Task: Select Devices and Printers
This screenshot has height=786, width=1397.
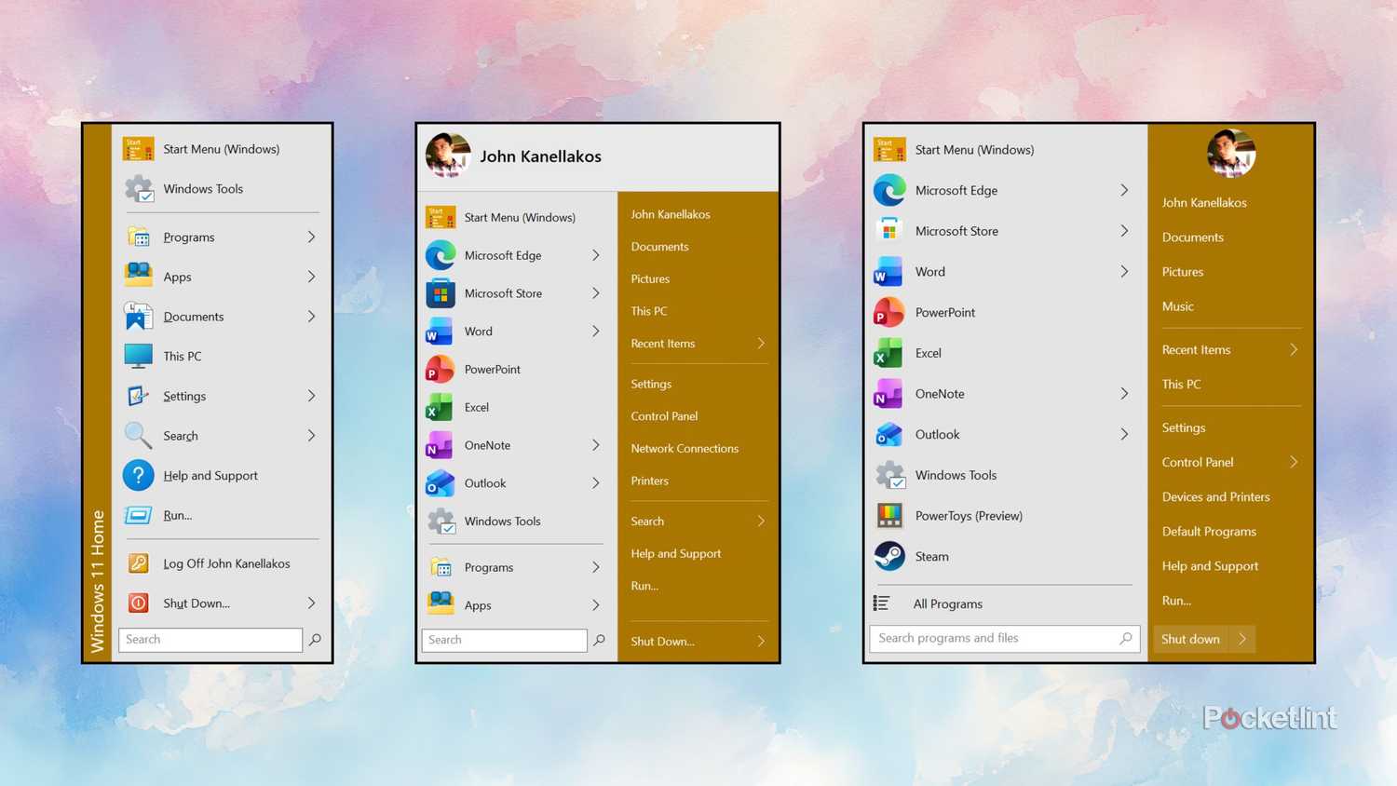Action: 1215,496
